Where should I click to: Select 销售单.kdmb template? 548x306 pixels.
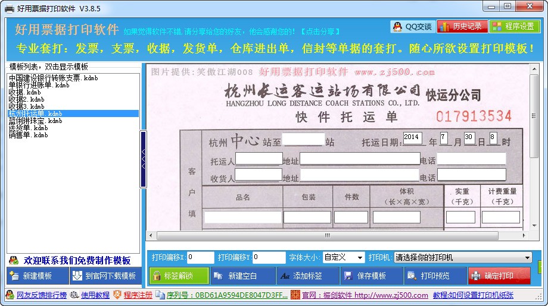(29, 135)
